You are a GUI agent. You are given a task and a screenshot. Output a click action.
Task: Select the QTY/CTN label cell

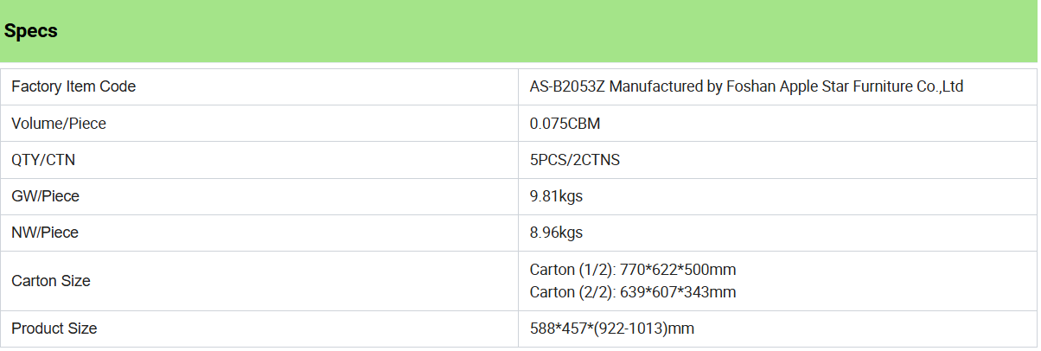[x=259, y=160]
